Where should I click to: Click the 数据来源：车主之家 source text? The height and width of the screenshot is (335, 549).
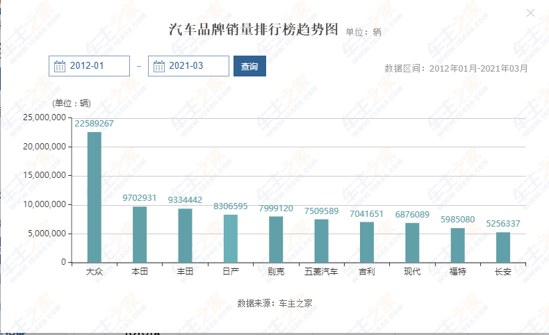(x=275, y=303)
